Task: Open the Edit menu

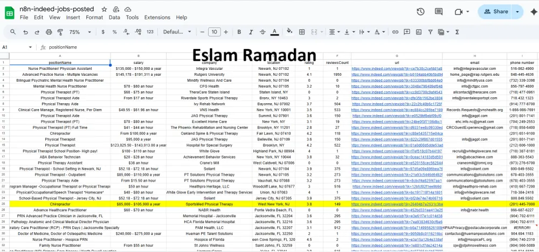Action: coord(38,18)
